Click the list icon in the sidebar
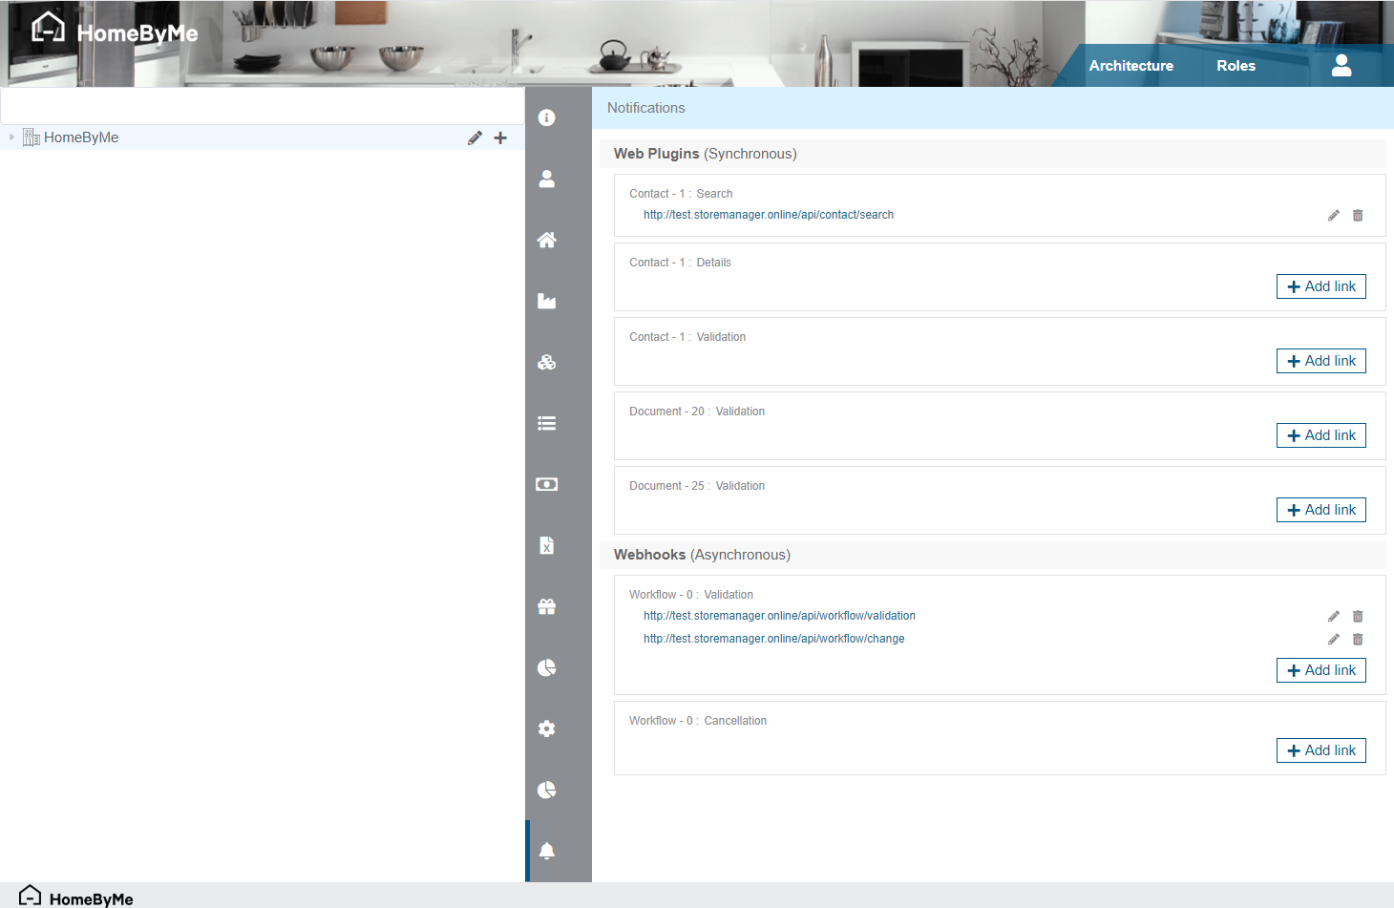The image size is (1394, 908). [547, 423]
